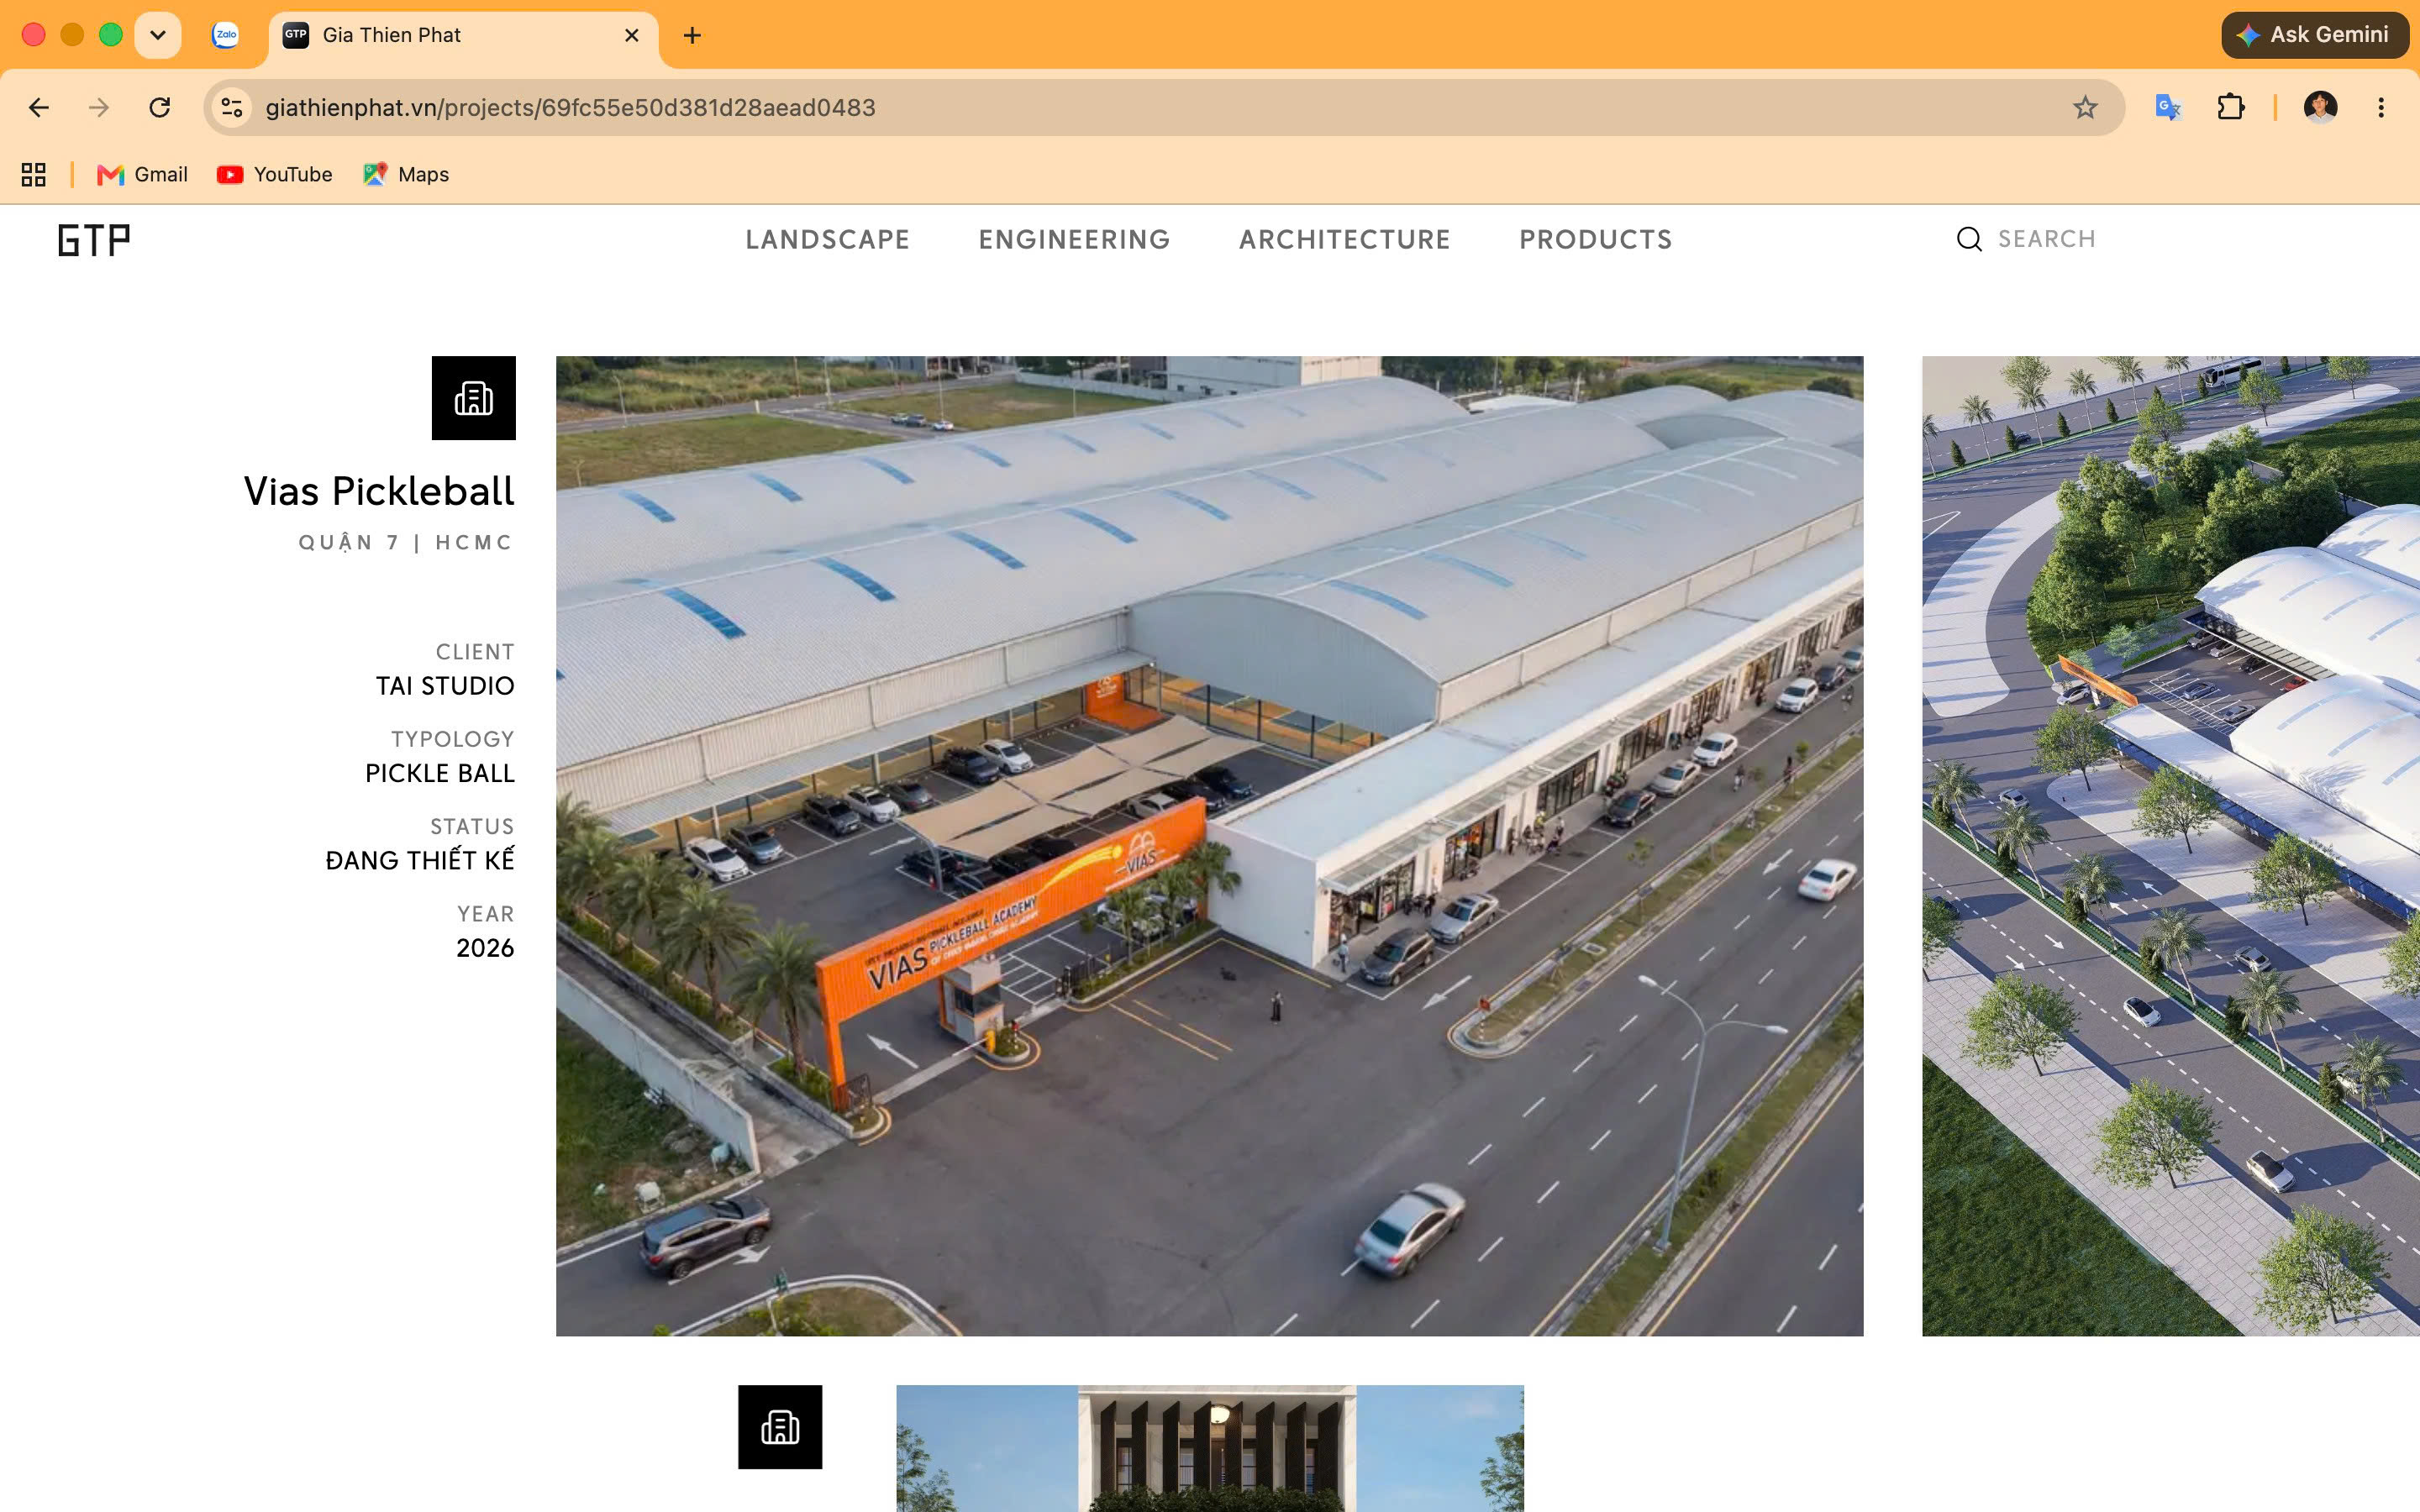Click the 2026 year value

point(485,948)
